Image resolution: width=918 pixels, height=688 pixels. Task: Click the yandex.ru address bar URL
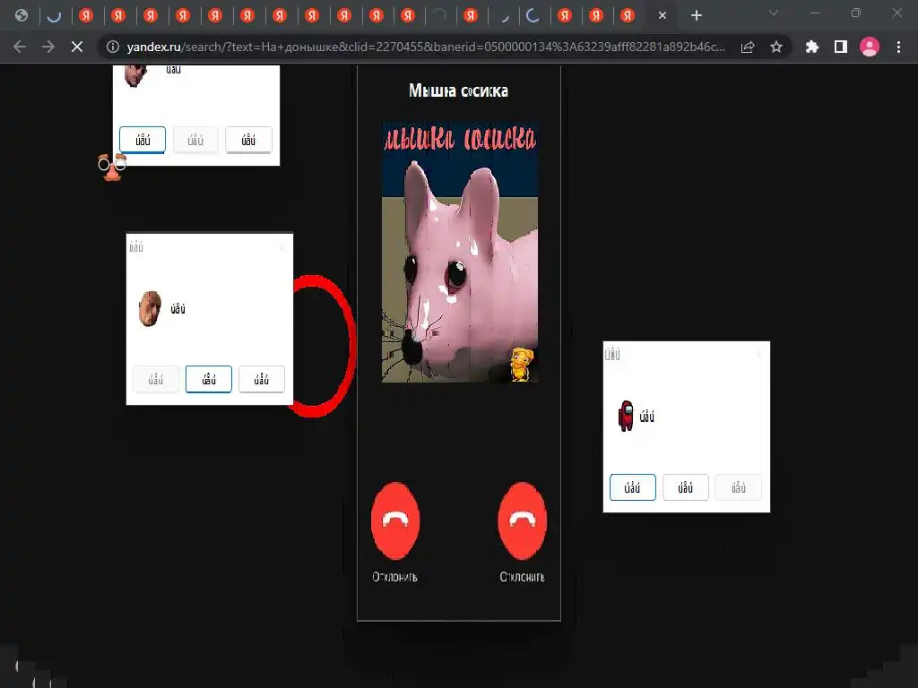coord(426,47)
